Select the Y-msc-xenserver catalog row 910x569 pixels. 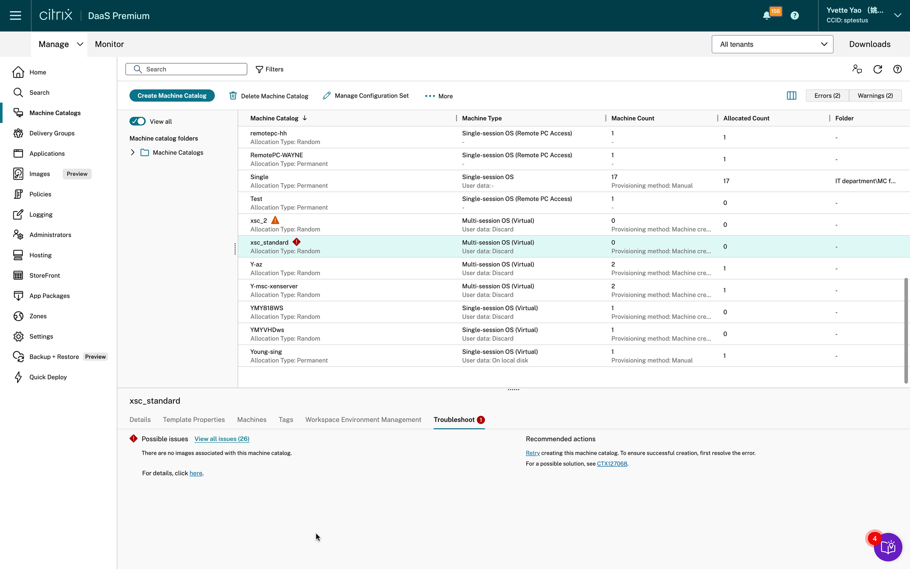(573, 290)
